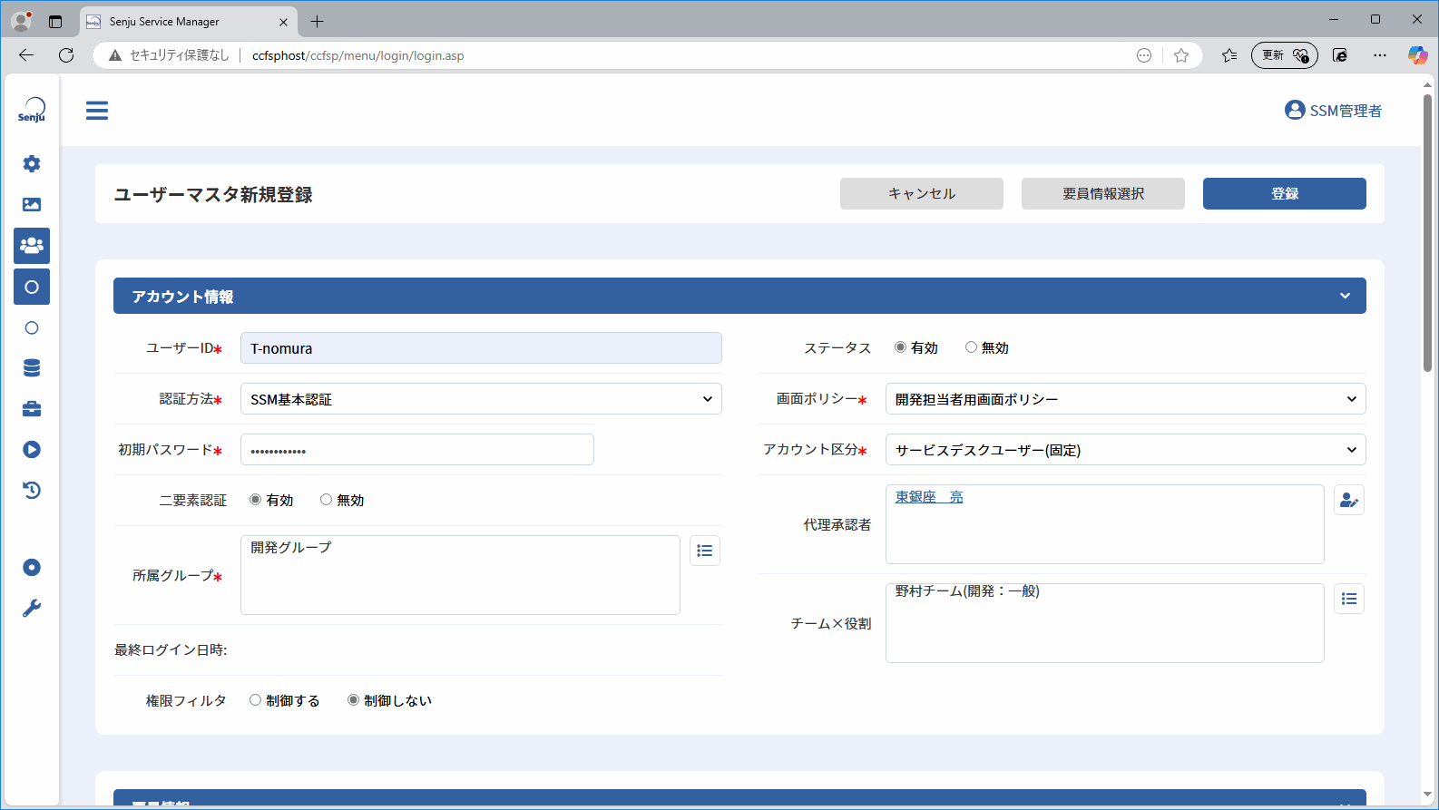Open the users group sidebar icon
Image resolution: width=1439 pixels, height=810 pixels.
coord(32,246)
